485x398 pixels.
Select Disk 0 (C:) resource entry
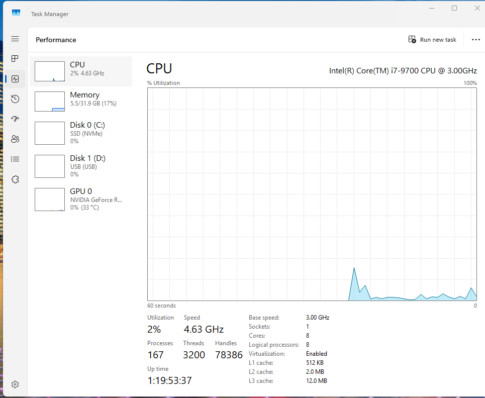click(x=81, y=133)
